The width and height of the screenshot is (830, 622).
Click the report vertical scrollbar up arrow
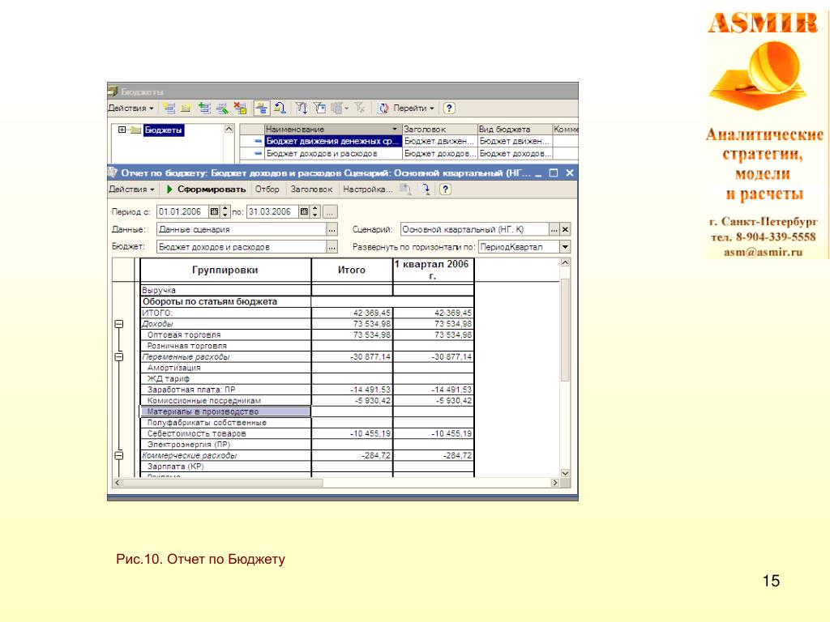coord(565,263)
